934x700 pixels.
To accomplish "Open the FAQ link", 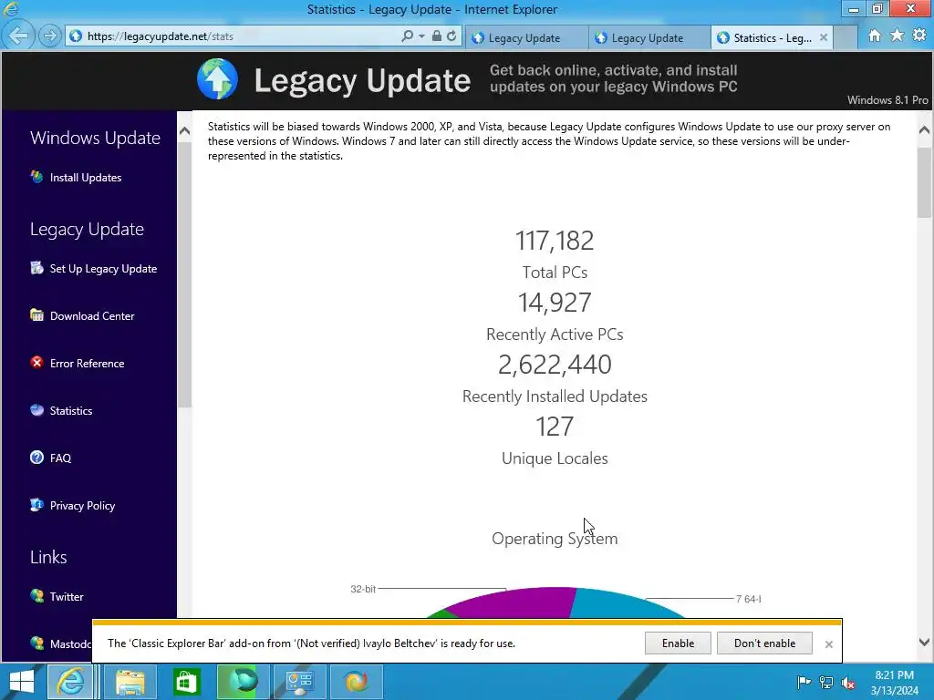I will click(60, 458).
